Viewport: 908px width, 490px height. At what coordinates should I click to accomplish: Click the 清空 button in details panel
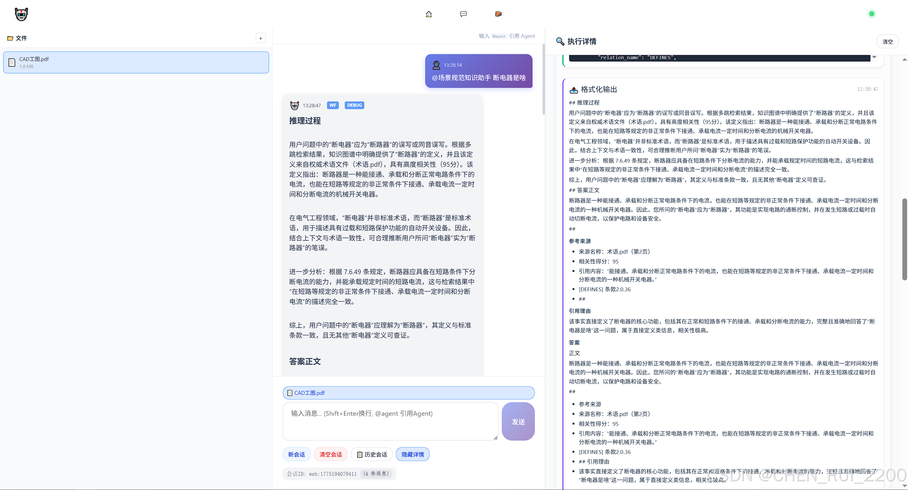(x=887, y=42)
